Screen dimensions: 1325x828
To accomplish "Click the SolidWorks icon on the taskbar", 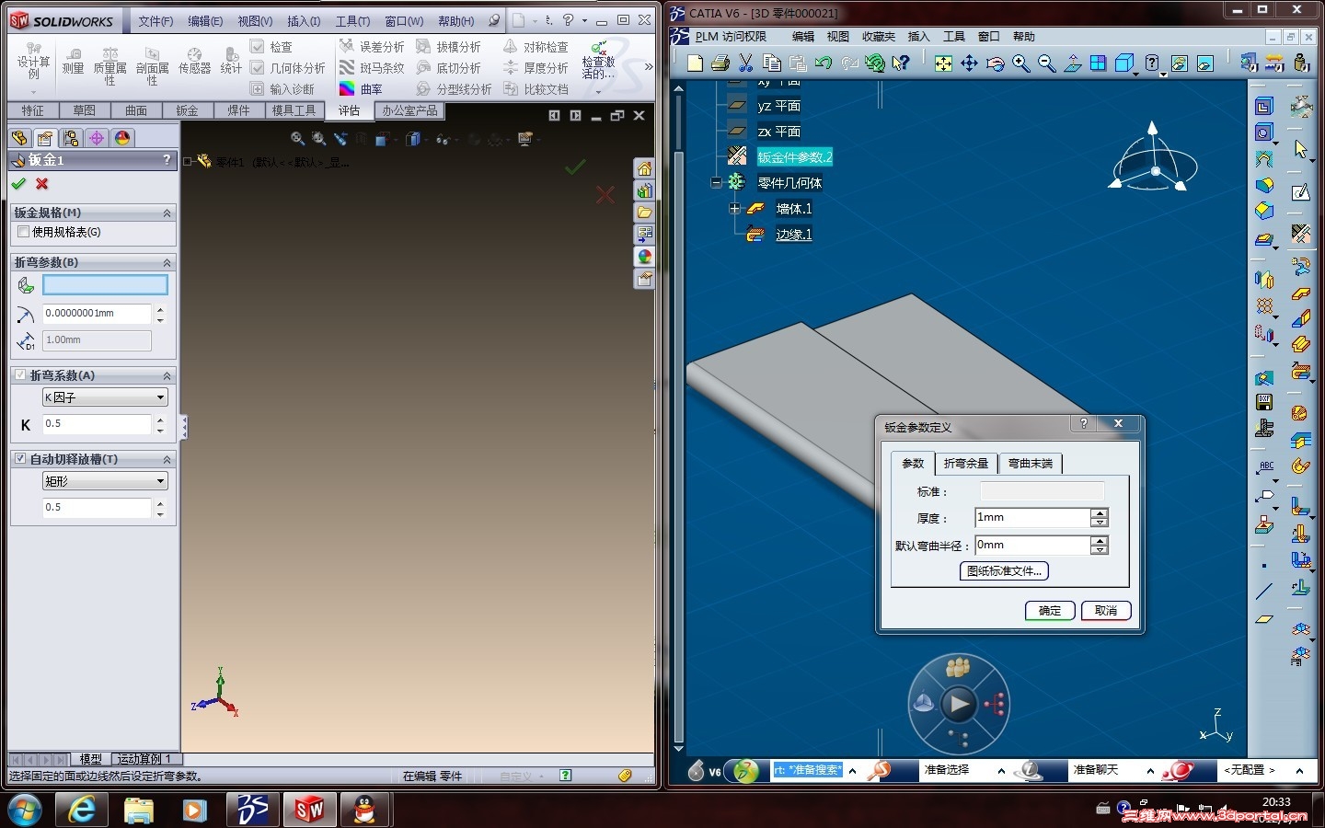I will pos(309,810).
